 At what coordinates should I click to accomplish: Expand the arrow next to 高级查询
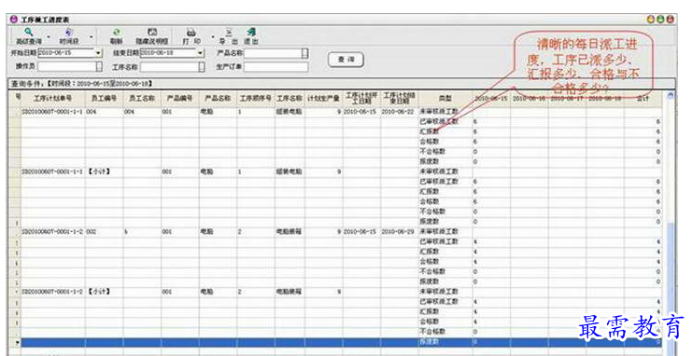(x=49, y=37)
